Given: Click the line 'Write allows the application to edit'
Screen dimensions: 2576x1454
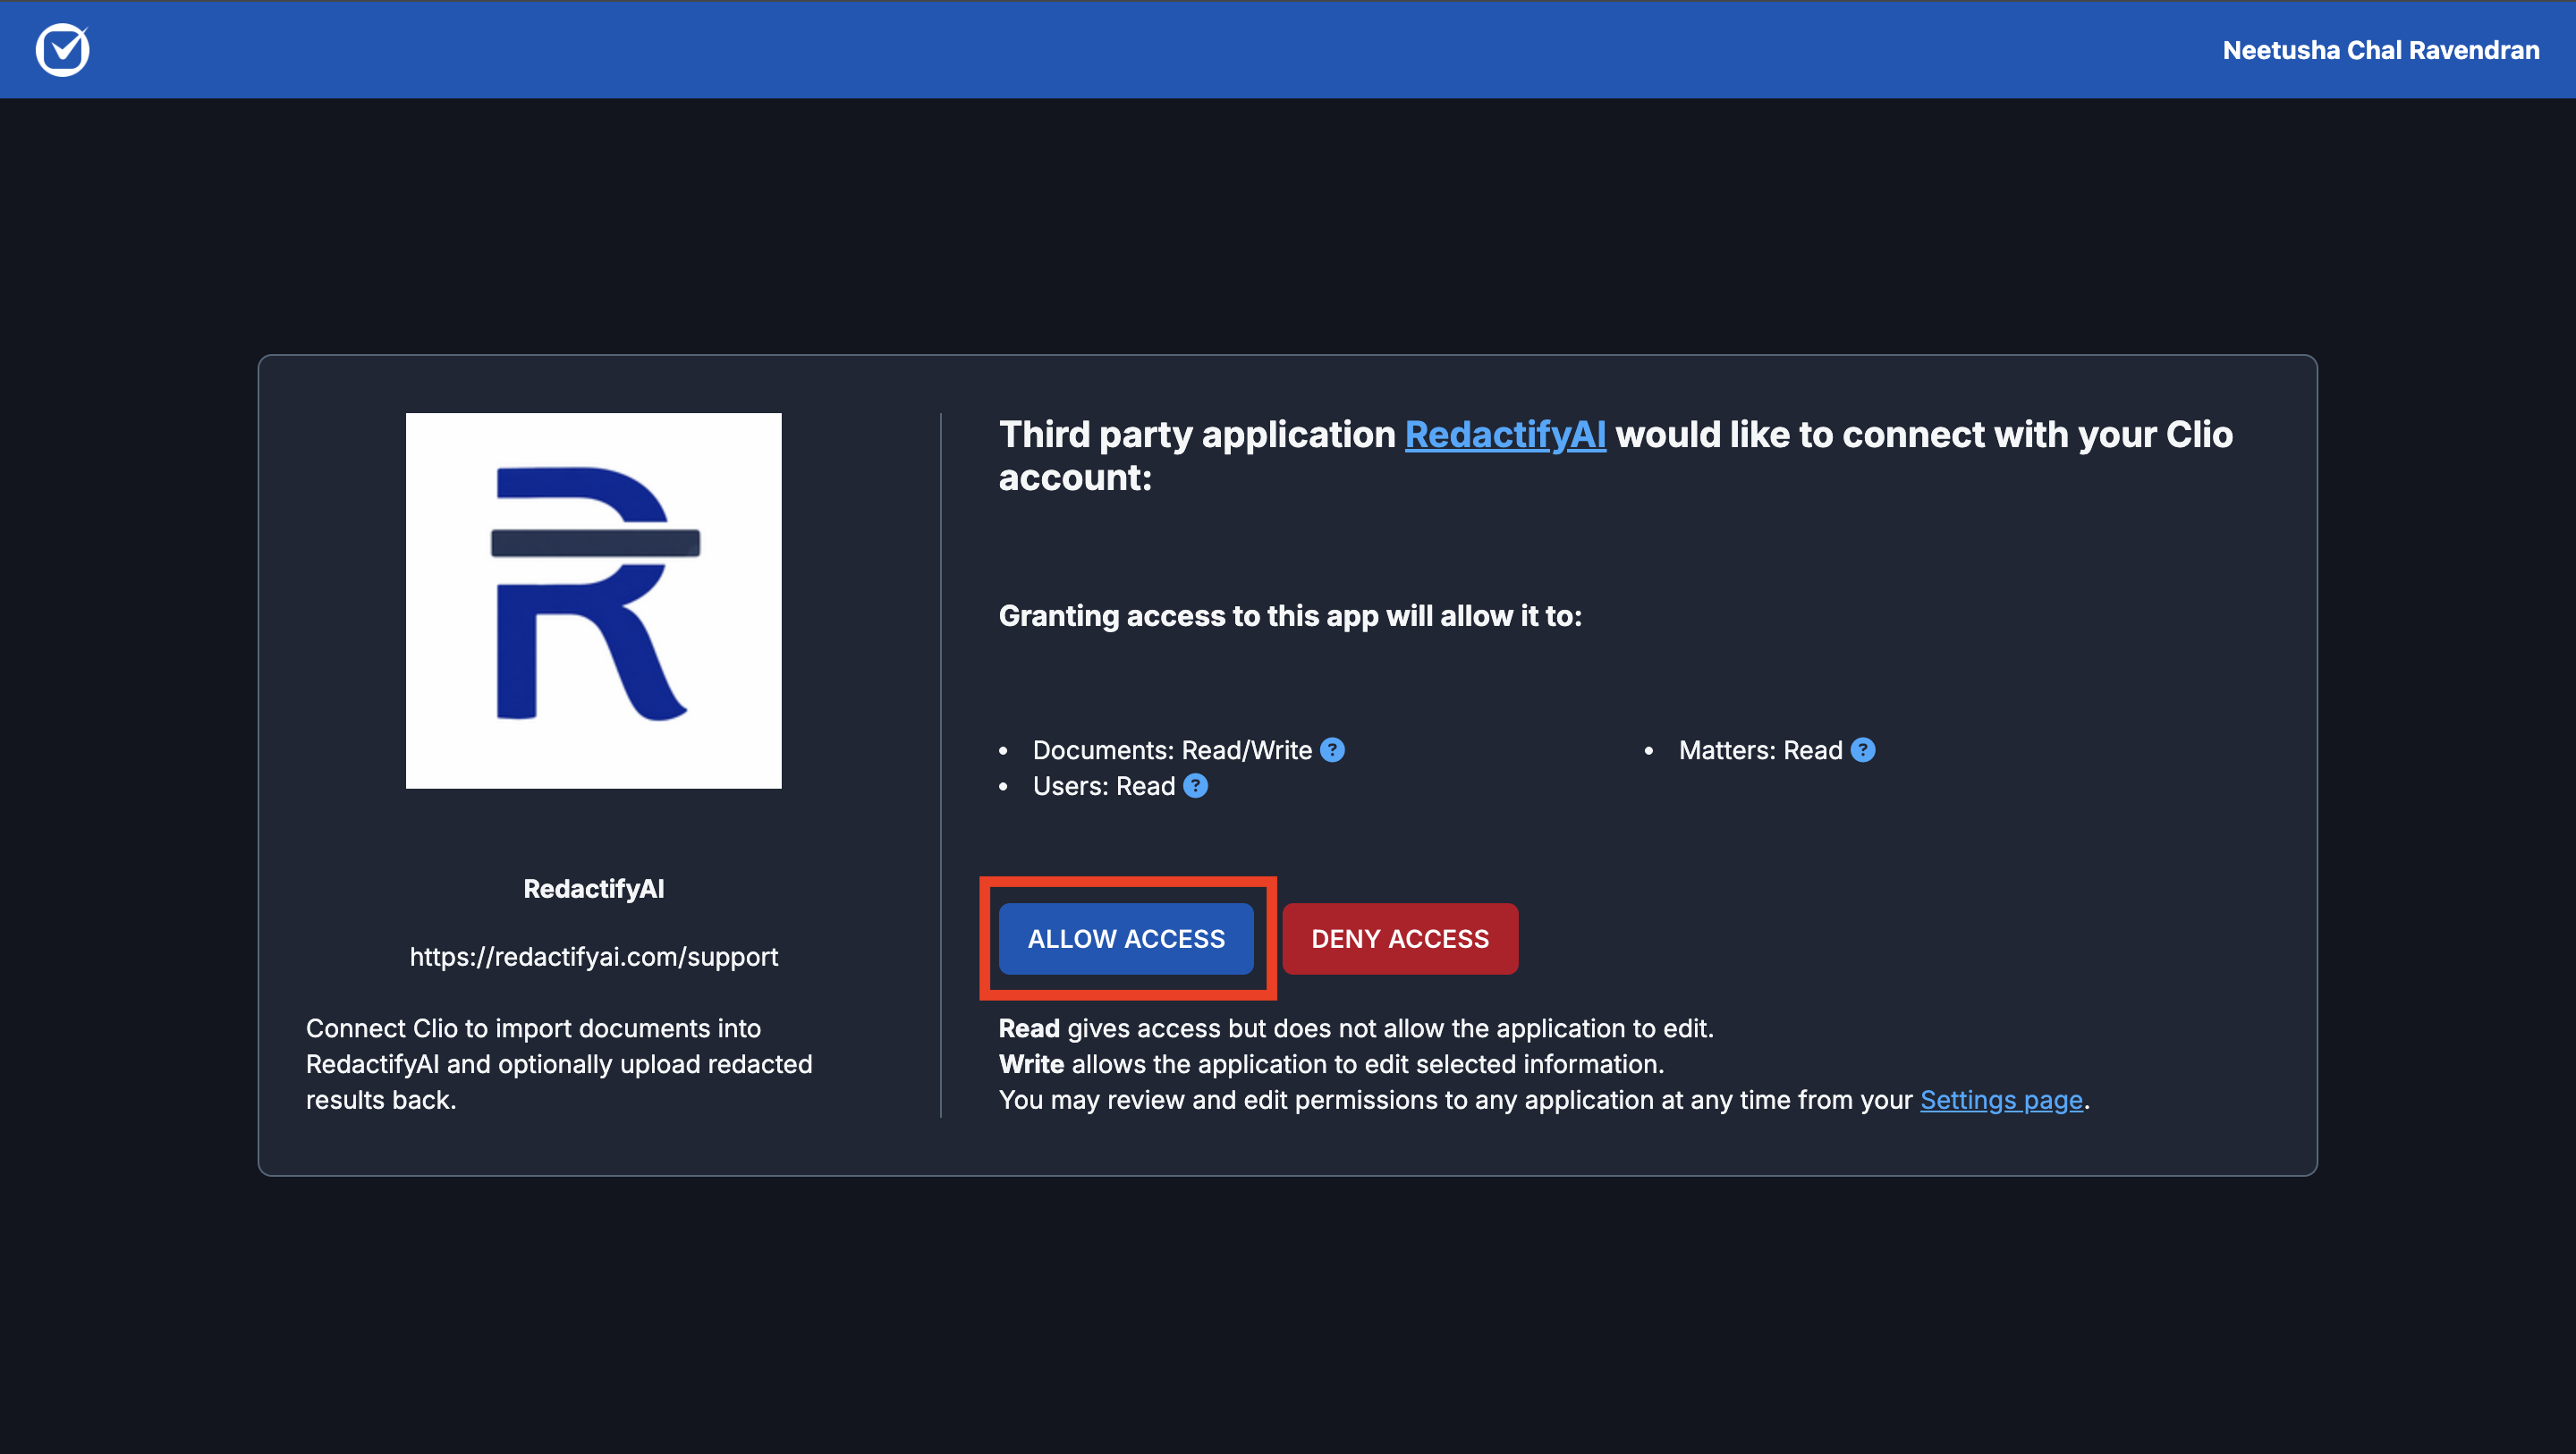Looking at the screenshot, I should (1331, 1064).
